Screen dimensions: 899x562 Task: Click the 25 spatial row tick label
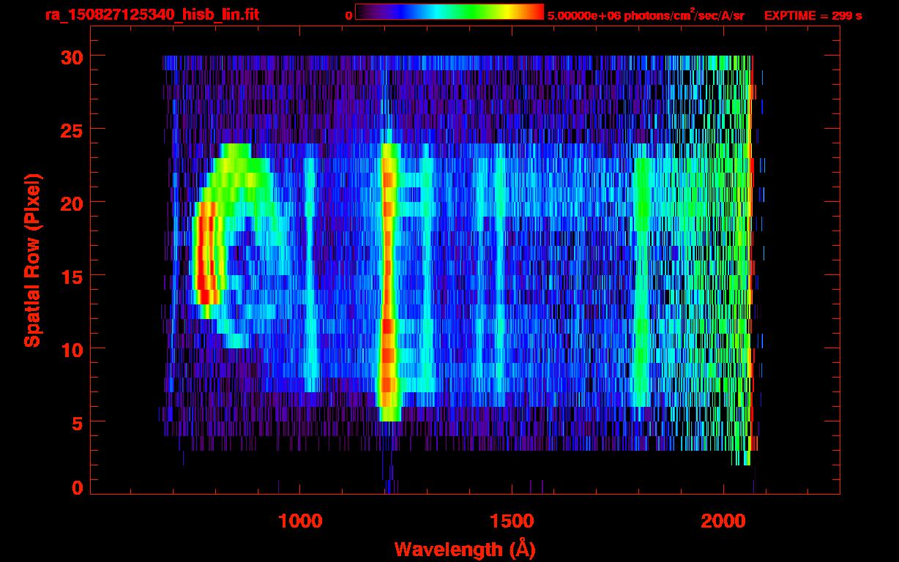point(72,130)
